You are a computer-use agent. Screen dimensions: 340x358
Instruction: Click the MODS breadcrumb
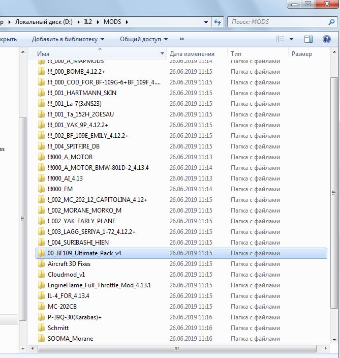point(112,22)
